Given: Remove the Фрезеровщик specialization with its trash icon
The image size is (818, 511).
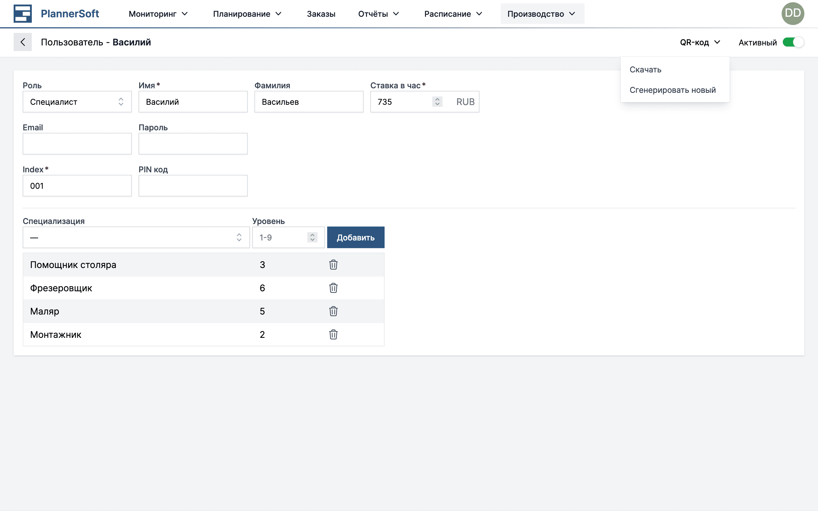Looking at the screenshot, I should pos(333,288).
